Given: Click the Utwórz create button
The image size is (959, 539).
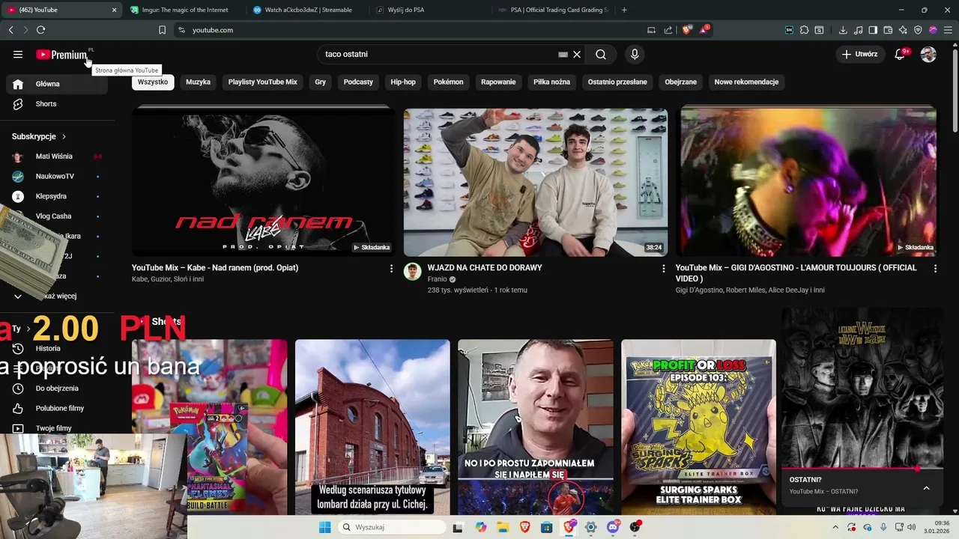Looking at the screenshot, I should point(859,54).
